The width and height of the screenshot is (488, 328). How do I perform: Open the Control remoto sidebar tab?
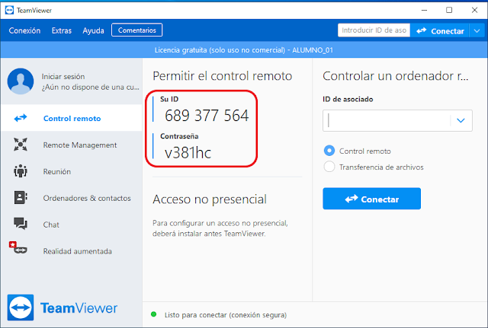(x=72, y=118)
